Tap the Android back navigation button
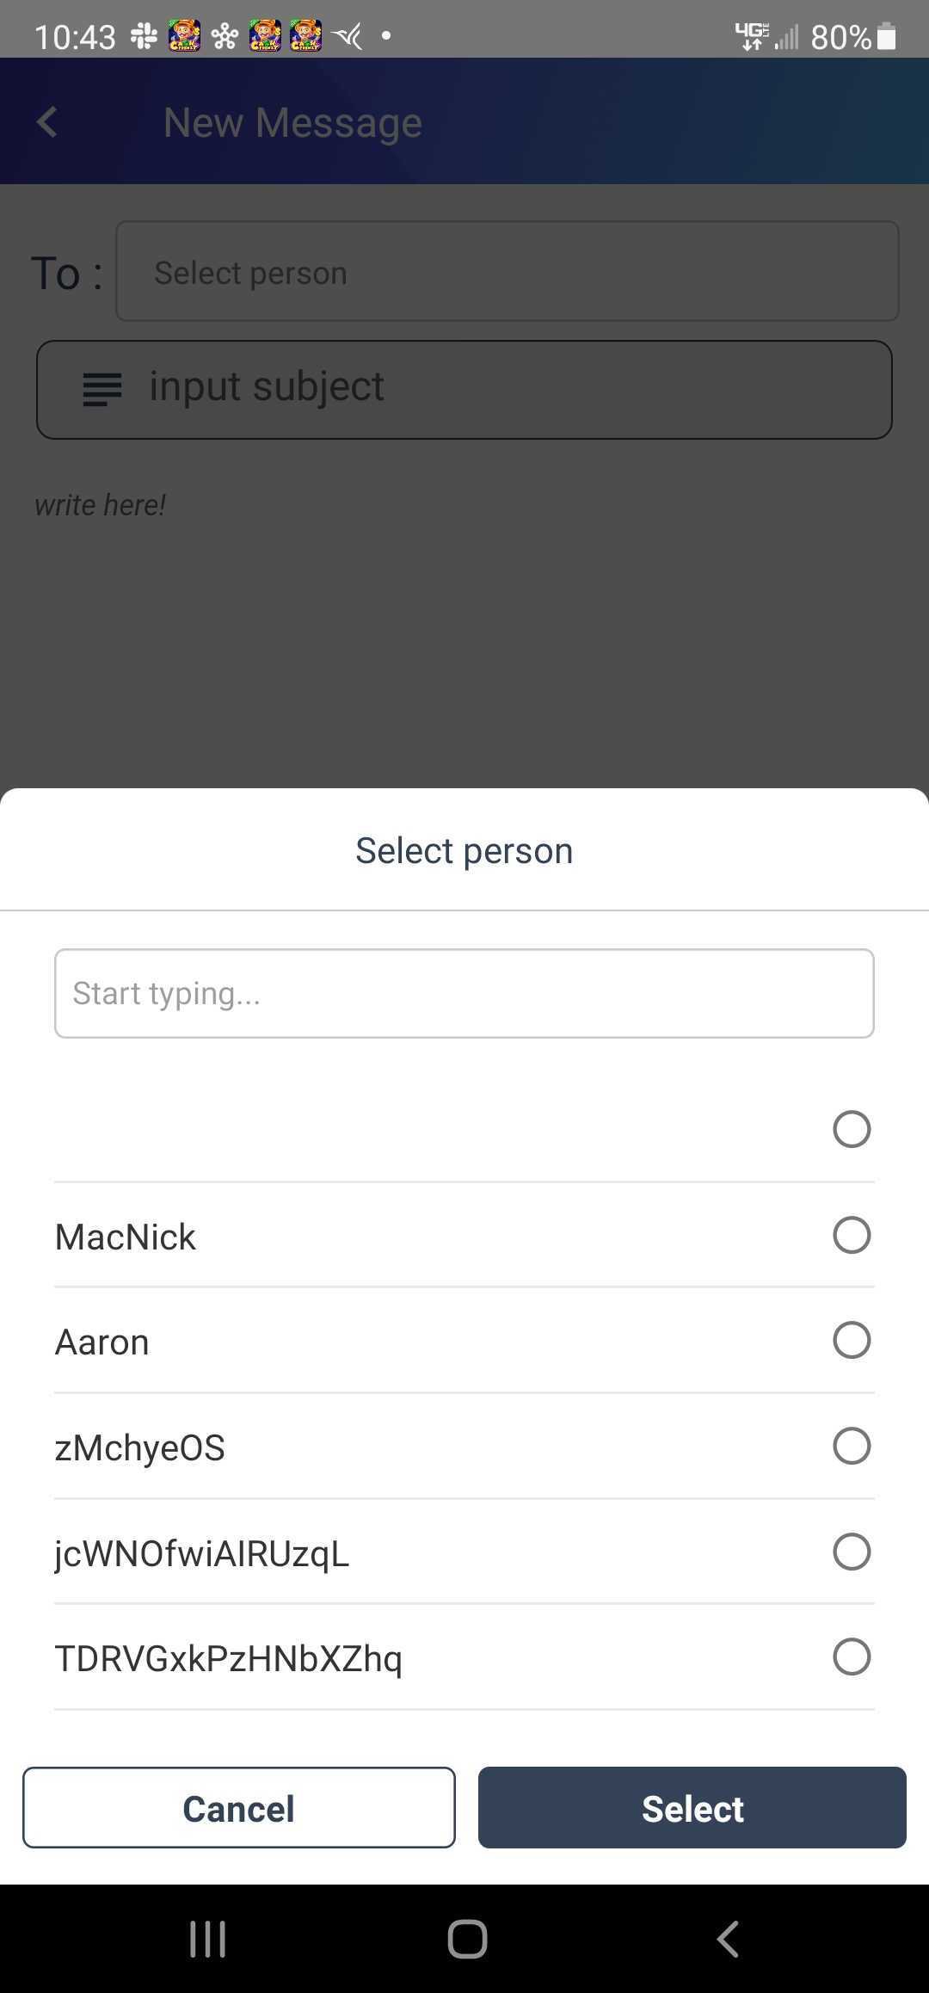This screenshot has width=929, height=1993. (727, 1939)
